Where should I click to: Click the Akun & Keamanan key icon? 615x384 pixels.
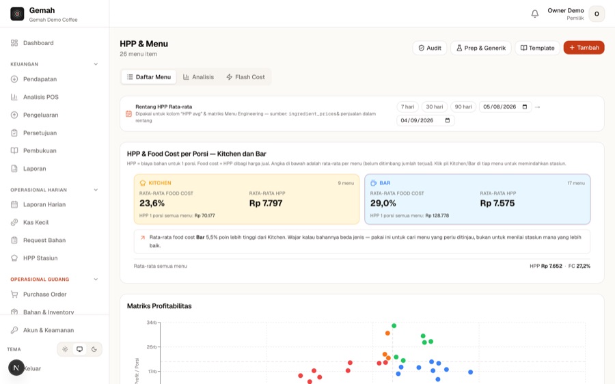[x=14, y=330]
